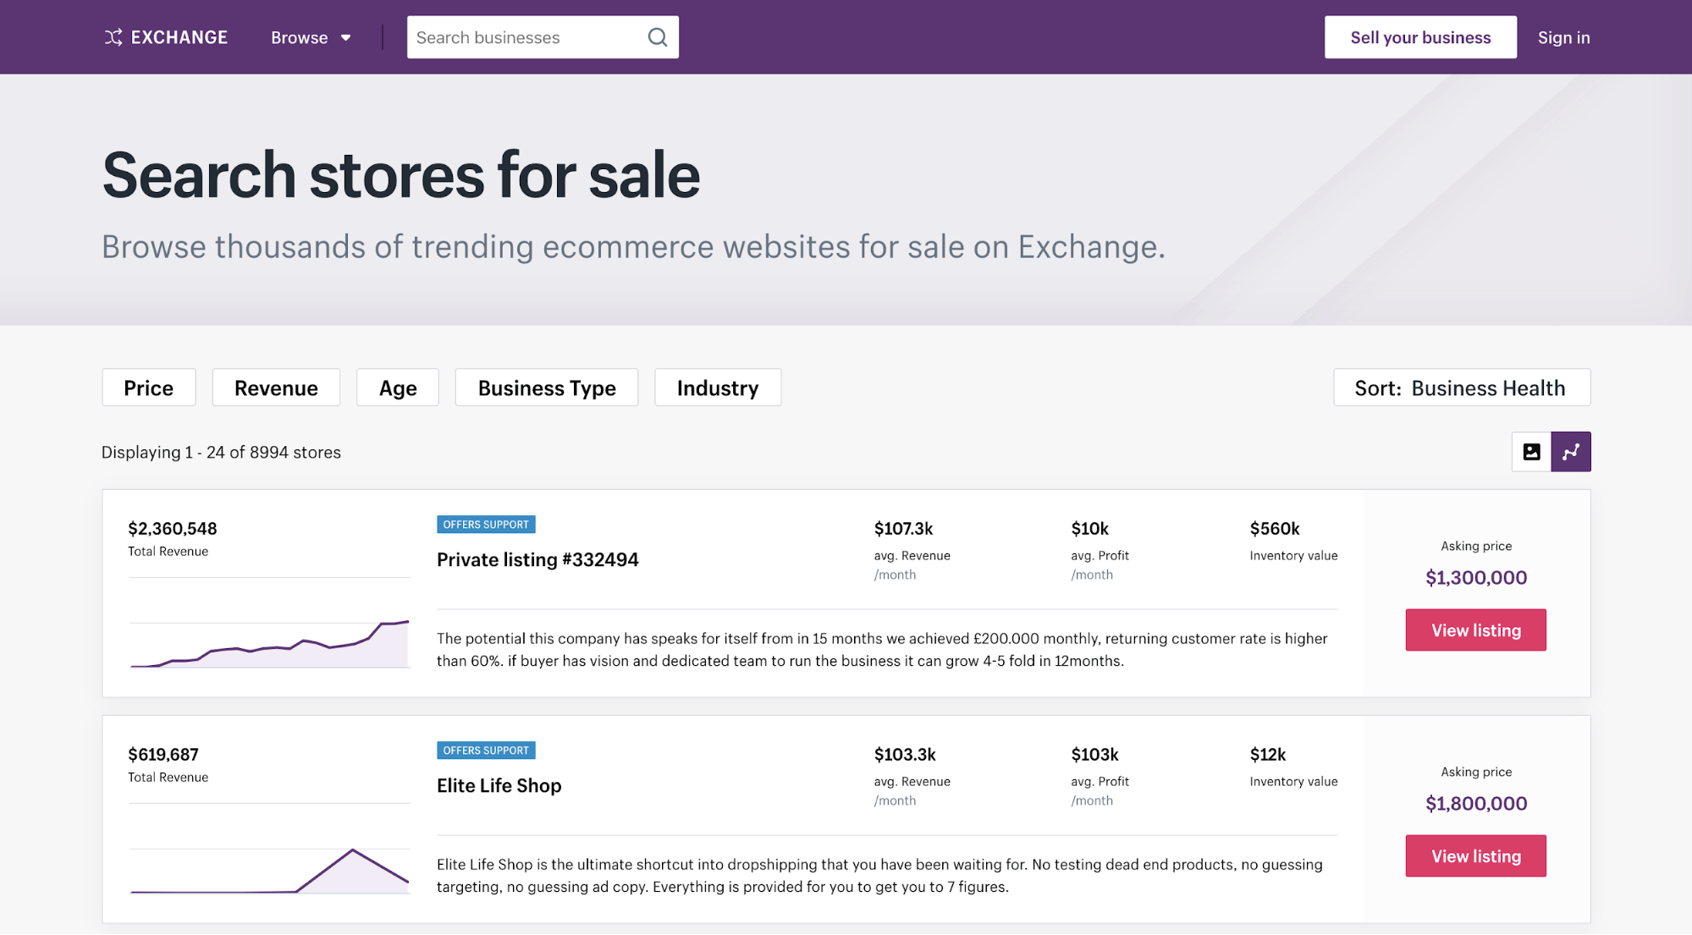Open the Browse menu
The width and height of the screenshot is (1692, 935).
coord(299,36)
